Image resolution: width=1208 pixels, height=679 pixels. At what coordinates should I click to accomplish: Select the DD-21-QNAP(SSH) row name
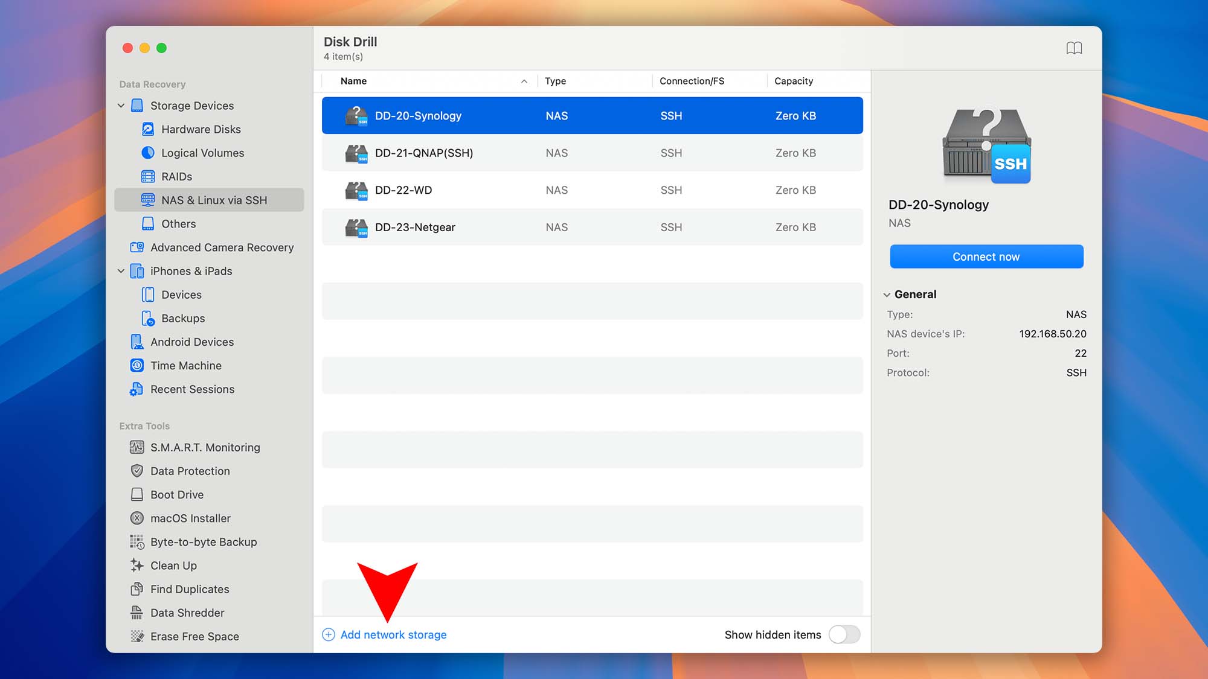424,153
